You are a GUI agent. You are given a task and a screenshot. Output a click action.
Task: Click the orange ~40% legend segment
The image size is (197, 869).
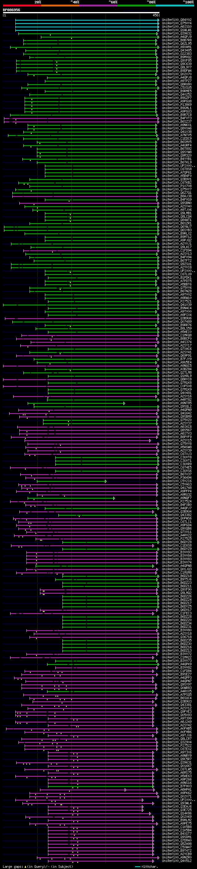tap(60, 6)
